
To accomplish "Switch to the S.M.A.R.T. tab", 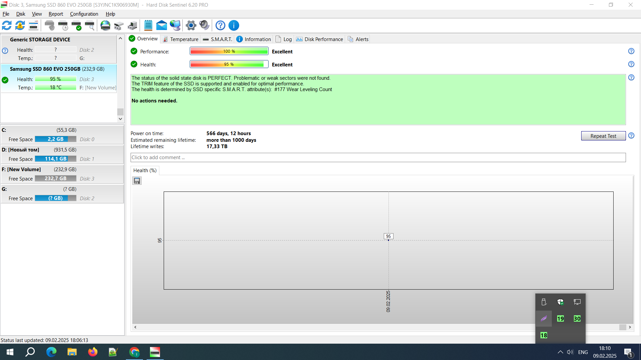I will tap(217, 39).
